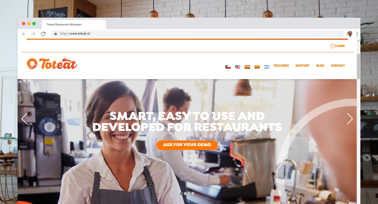
Task: Select the Catalonia striped flag icon
Action: [257, 67]
